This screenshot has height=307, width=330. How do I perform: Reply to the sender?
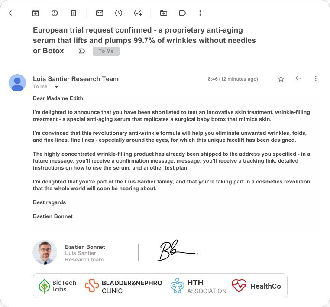(x=298, y=79)
